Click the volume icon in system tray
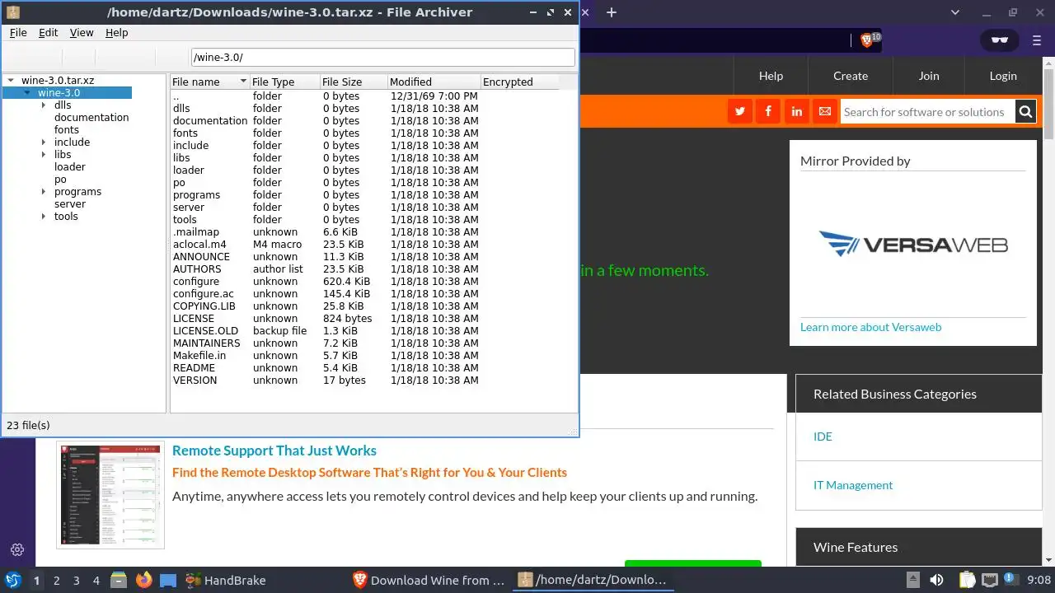Viewport: 1055px width, 593px height. click(936, 580)
